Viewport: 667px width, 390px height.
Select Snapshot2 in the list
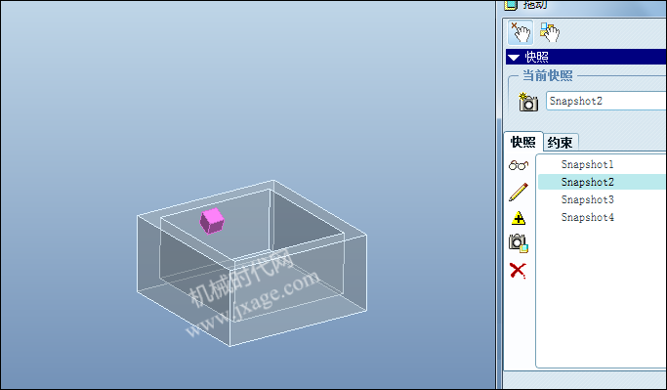(x=588, y=182)
